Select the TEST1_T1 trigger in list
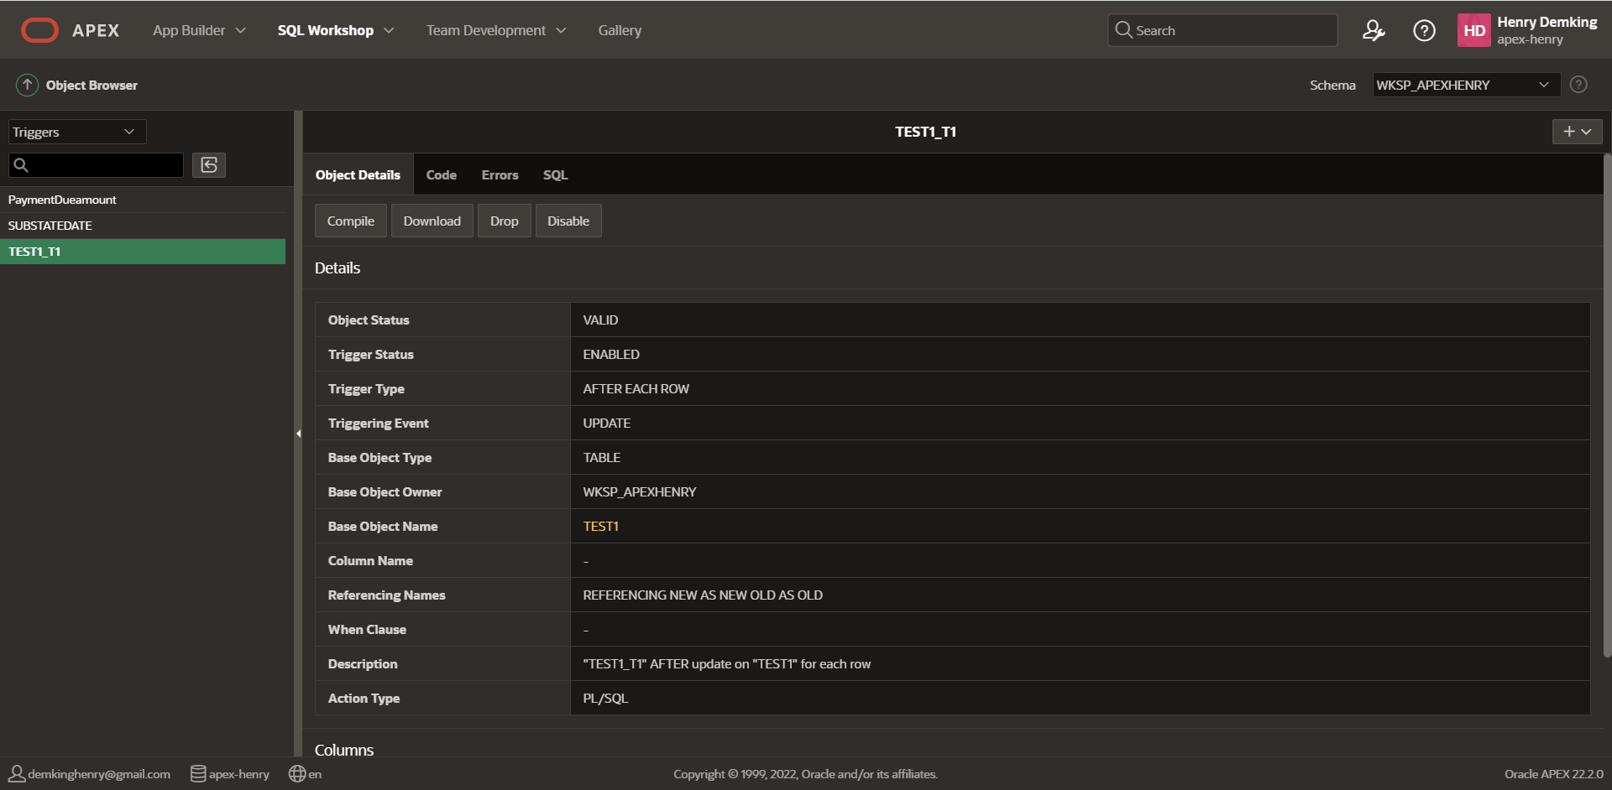This screenshot has height=790, width=1612. [143, 252]
